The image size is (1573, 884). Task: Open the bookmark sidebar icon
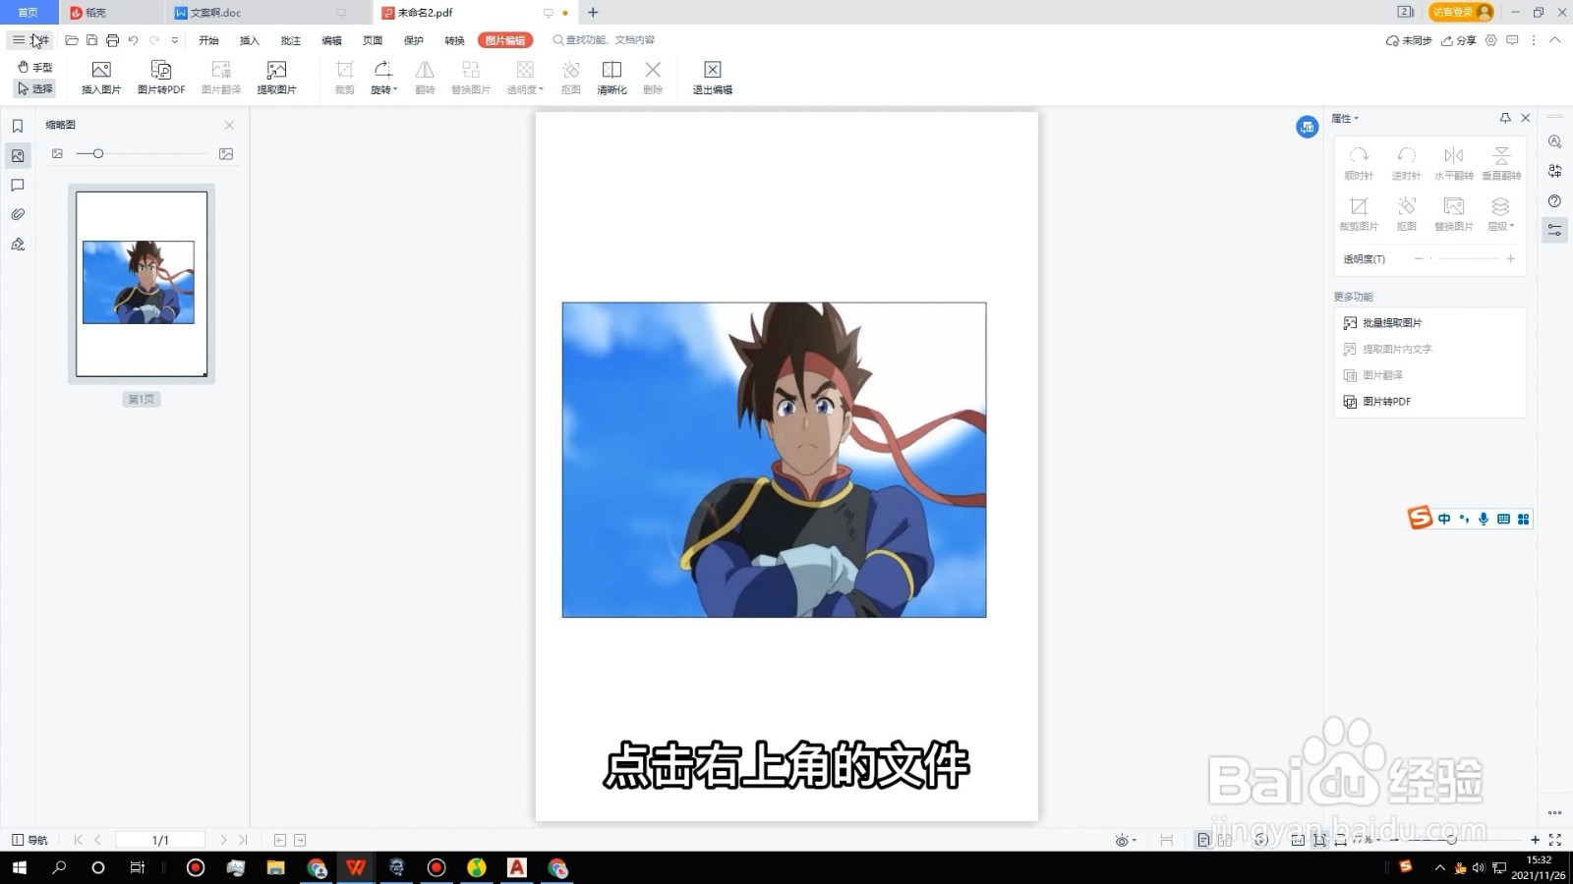[x=18, y=126]
